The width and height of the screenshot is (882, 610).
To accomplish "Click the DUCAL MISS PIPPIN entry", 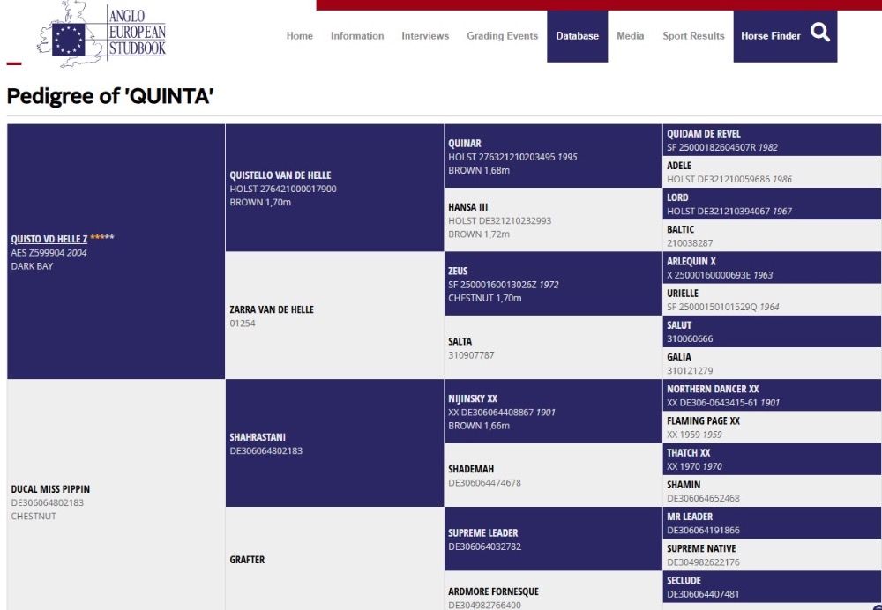I will coord(116,495).
